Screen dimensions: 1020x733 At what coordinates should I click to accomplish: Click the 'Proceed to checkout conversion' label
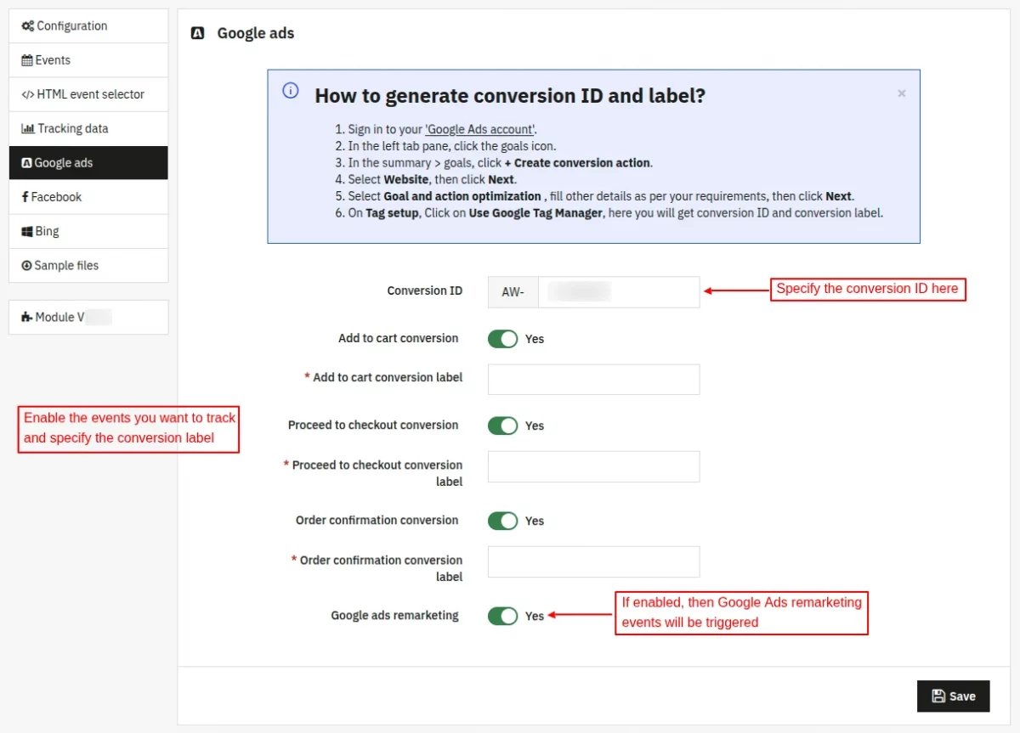(373, 425)
